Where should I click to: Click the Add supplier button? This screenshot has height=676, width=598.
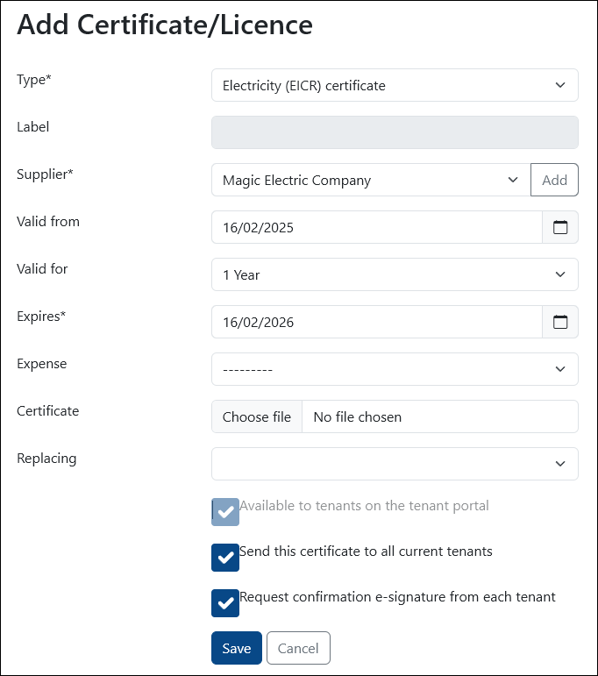(554, 180)
